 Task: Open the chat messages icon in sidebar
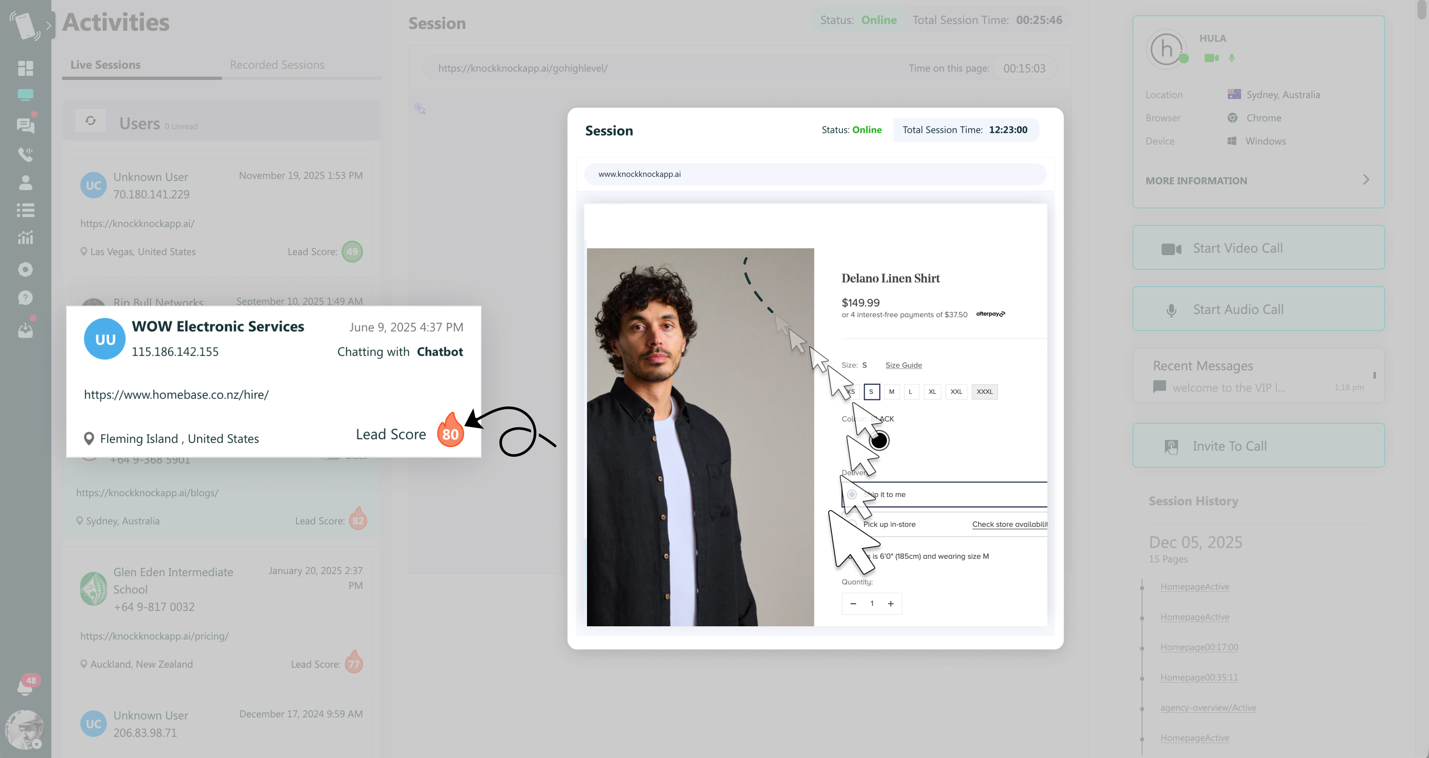tap(26, 126)
